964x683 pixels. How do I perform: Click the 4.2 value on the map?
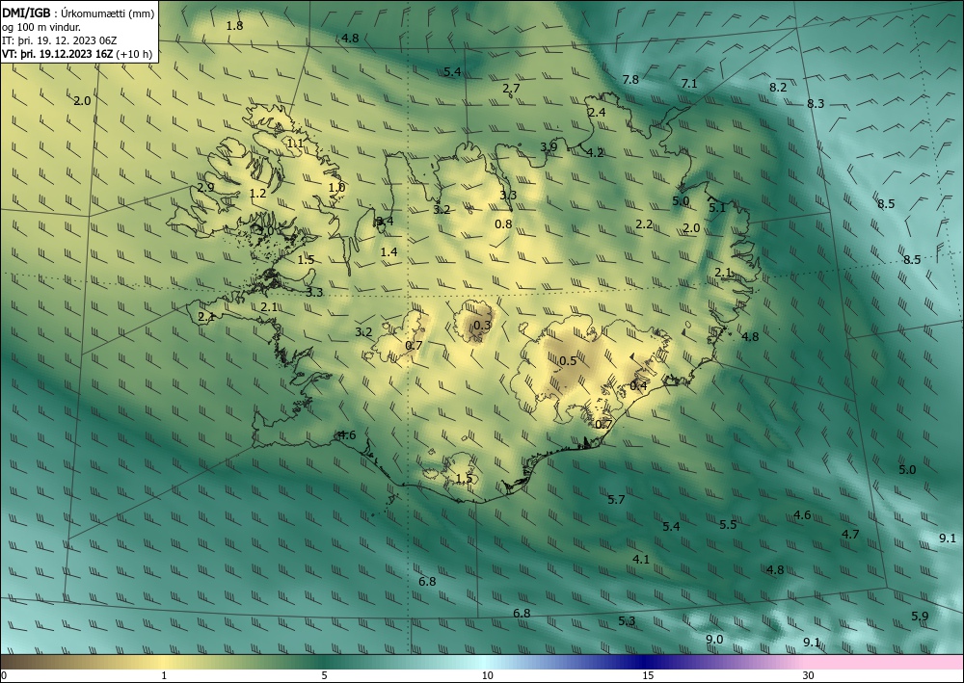point(595,153)
